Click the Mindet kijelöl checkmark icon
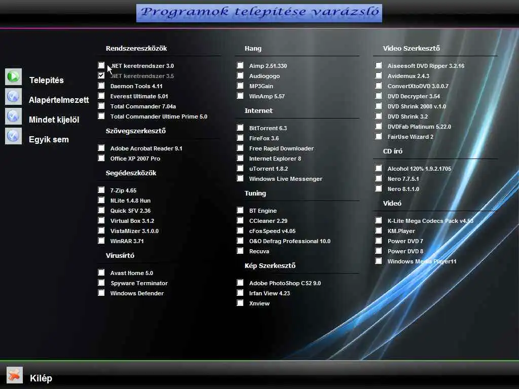Viewport: 519px width, 389px height. [13, 116]
